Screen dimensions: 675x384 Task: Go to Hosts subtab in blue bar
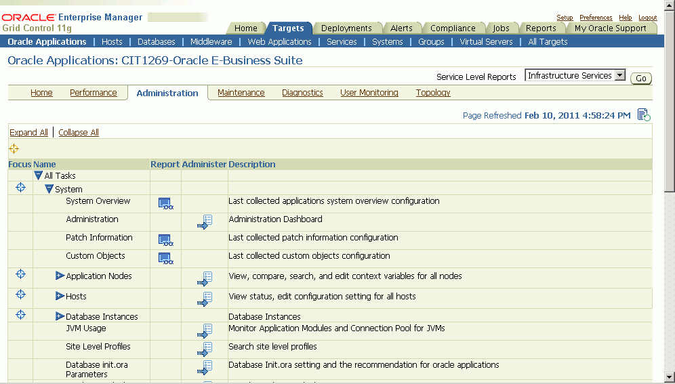click(x=112, y=42)
